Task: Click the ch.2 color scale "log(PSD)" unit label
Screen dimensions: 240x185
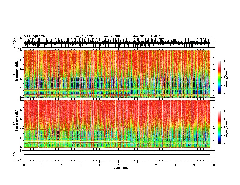Action: (x=227, y=129)
